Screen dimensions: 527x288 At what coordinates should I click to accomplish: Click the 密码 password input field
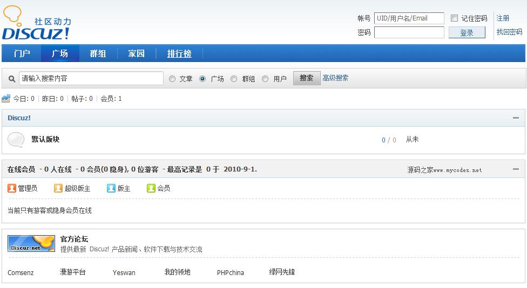409,32
